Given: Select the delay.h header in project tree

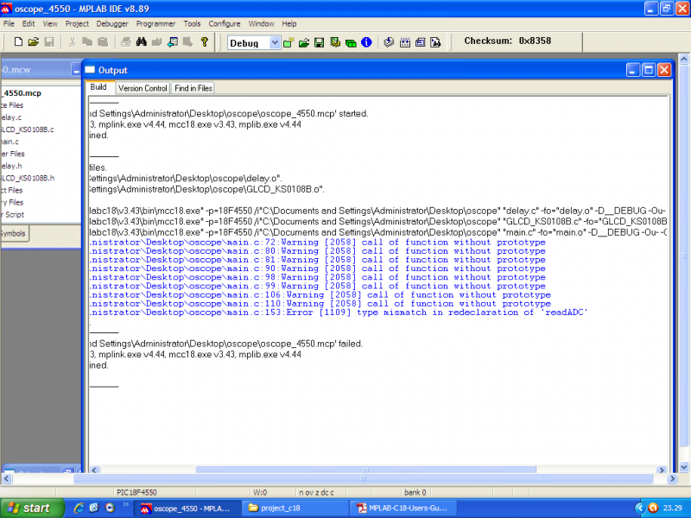Looking at the screenshot, I should point(11,166).
